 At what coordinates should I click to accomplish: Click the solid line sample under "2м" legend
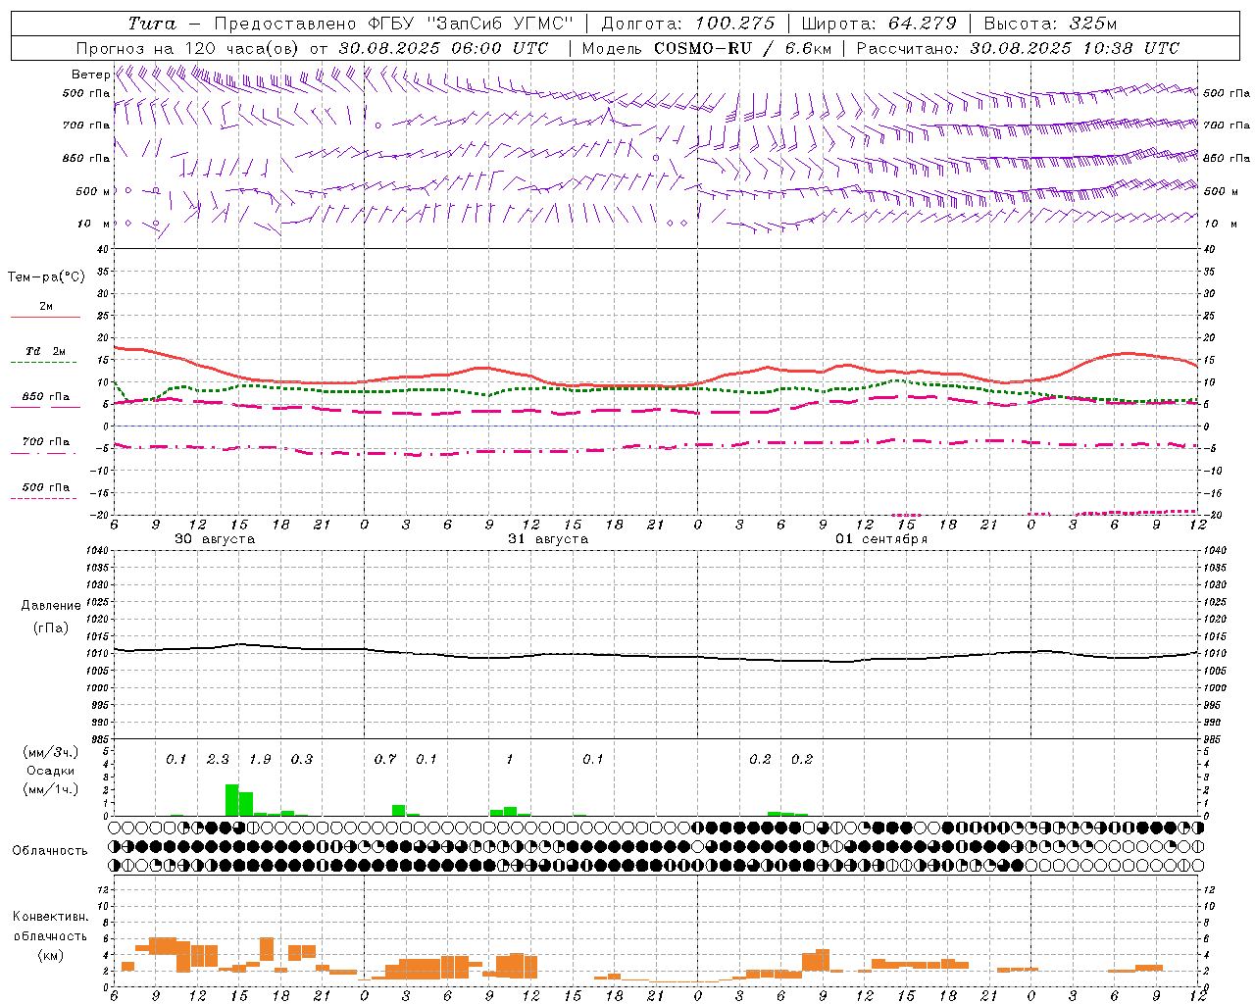pyautogui.click(x=45, y=318)
